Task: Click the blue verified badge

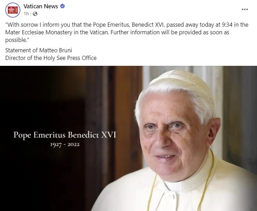Action: pos(63,6)
